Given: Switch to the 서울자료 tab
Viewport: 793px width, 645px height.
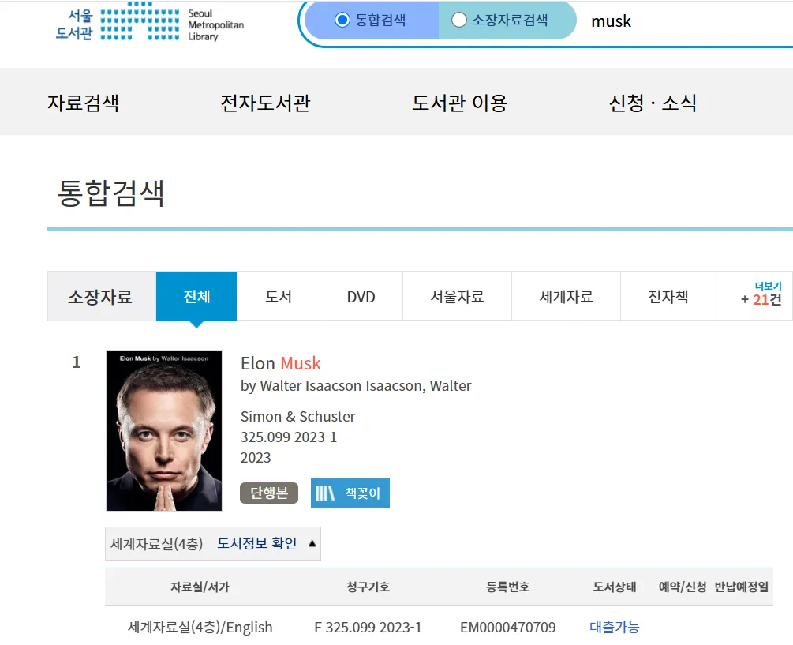Looking at the screenshot, I should click(457, 296).
